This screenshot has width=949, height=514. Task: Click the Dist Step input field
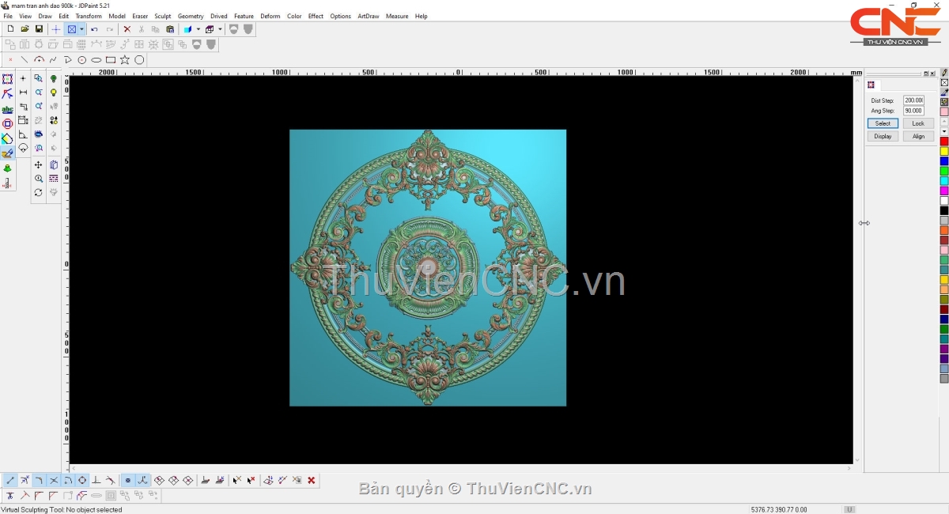click(913, 100)
